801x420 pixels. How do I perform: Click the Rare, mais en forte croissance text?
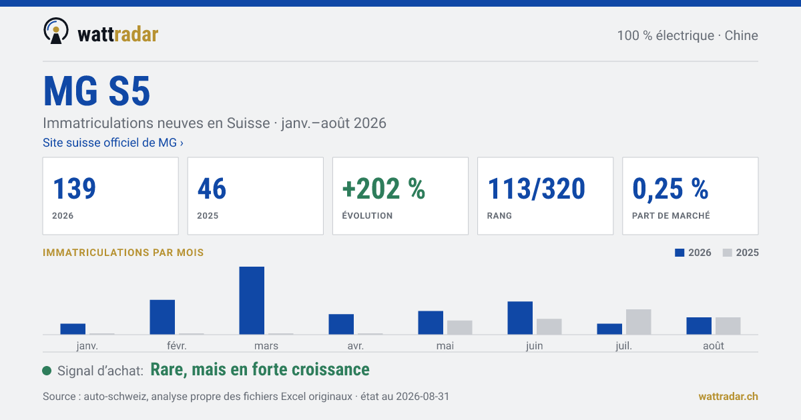coord(260,369)
